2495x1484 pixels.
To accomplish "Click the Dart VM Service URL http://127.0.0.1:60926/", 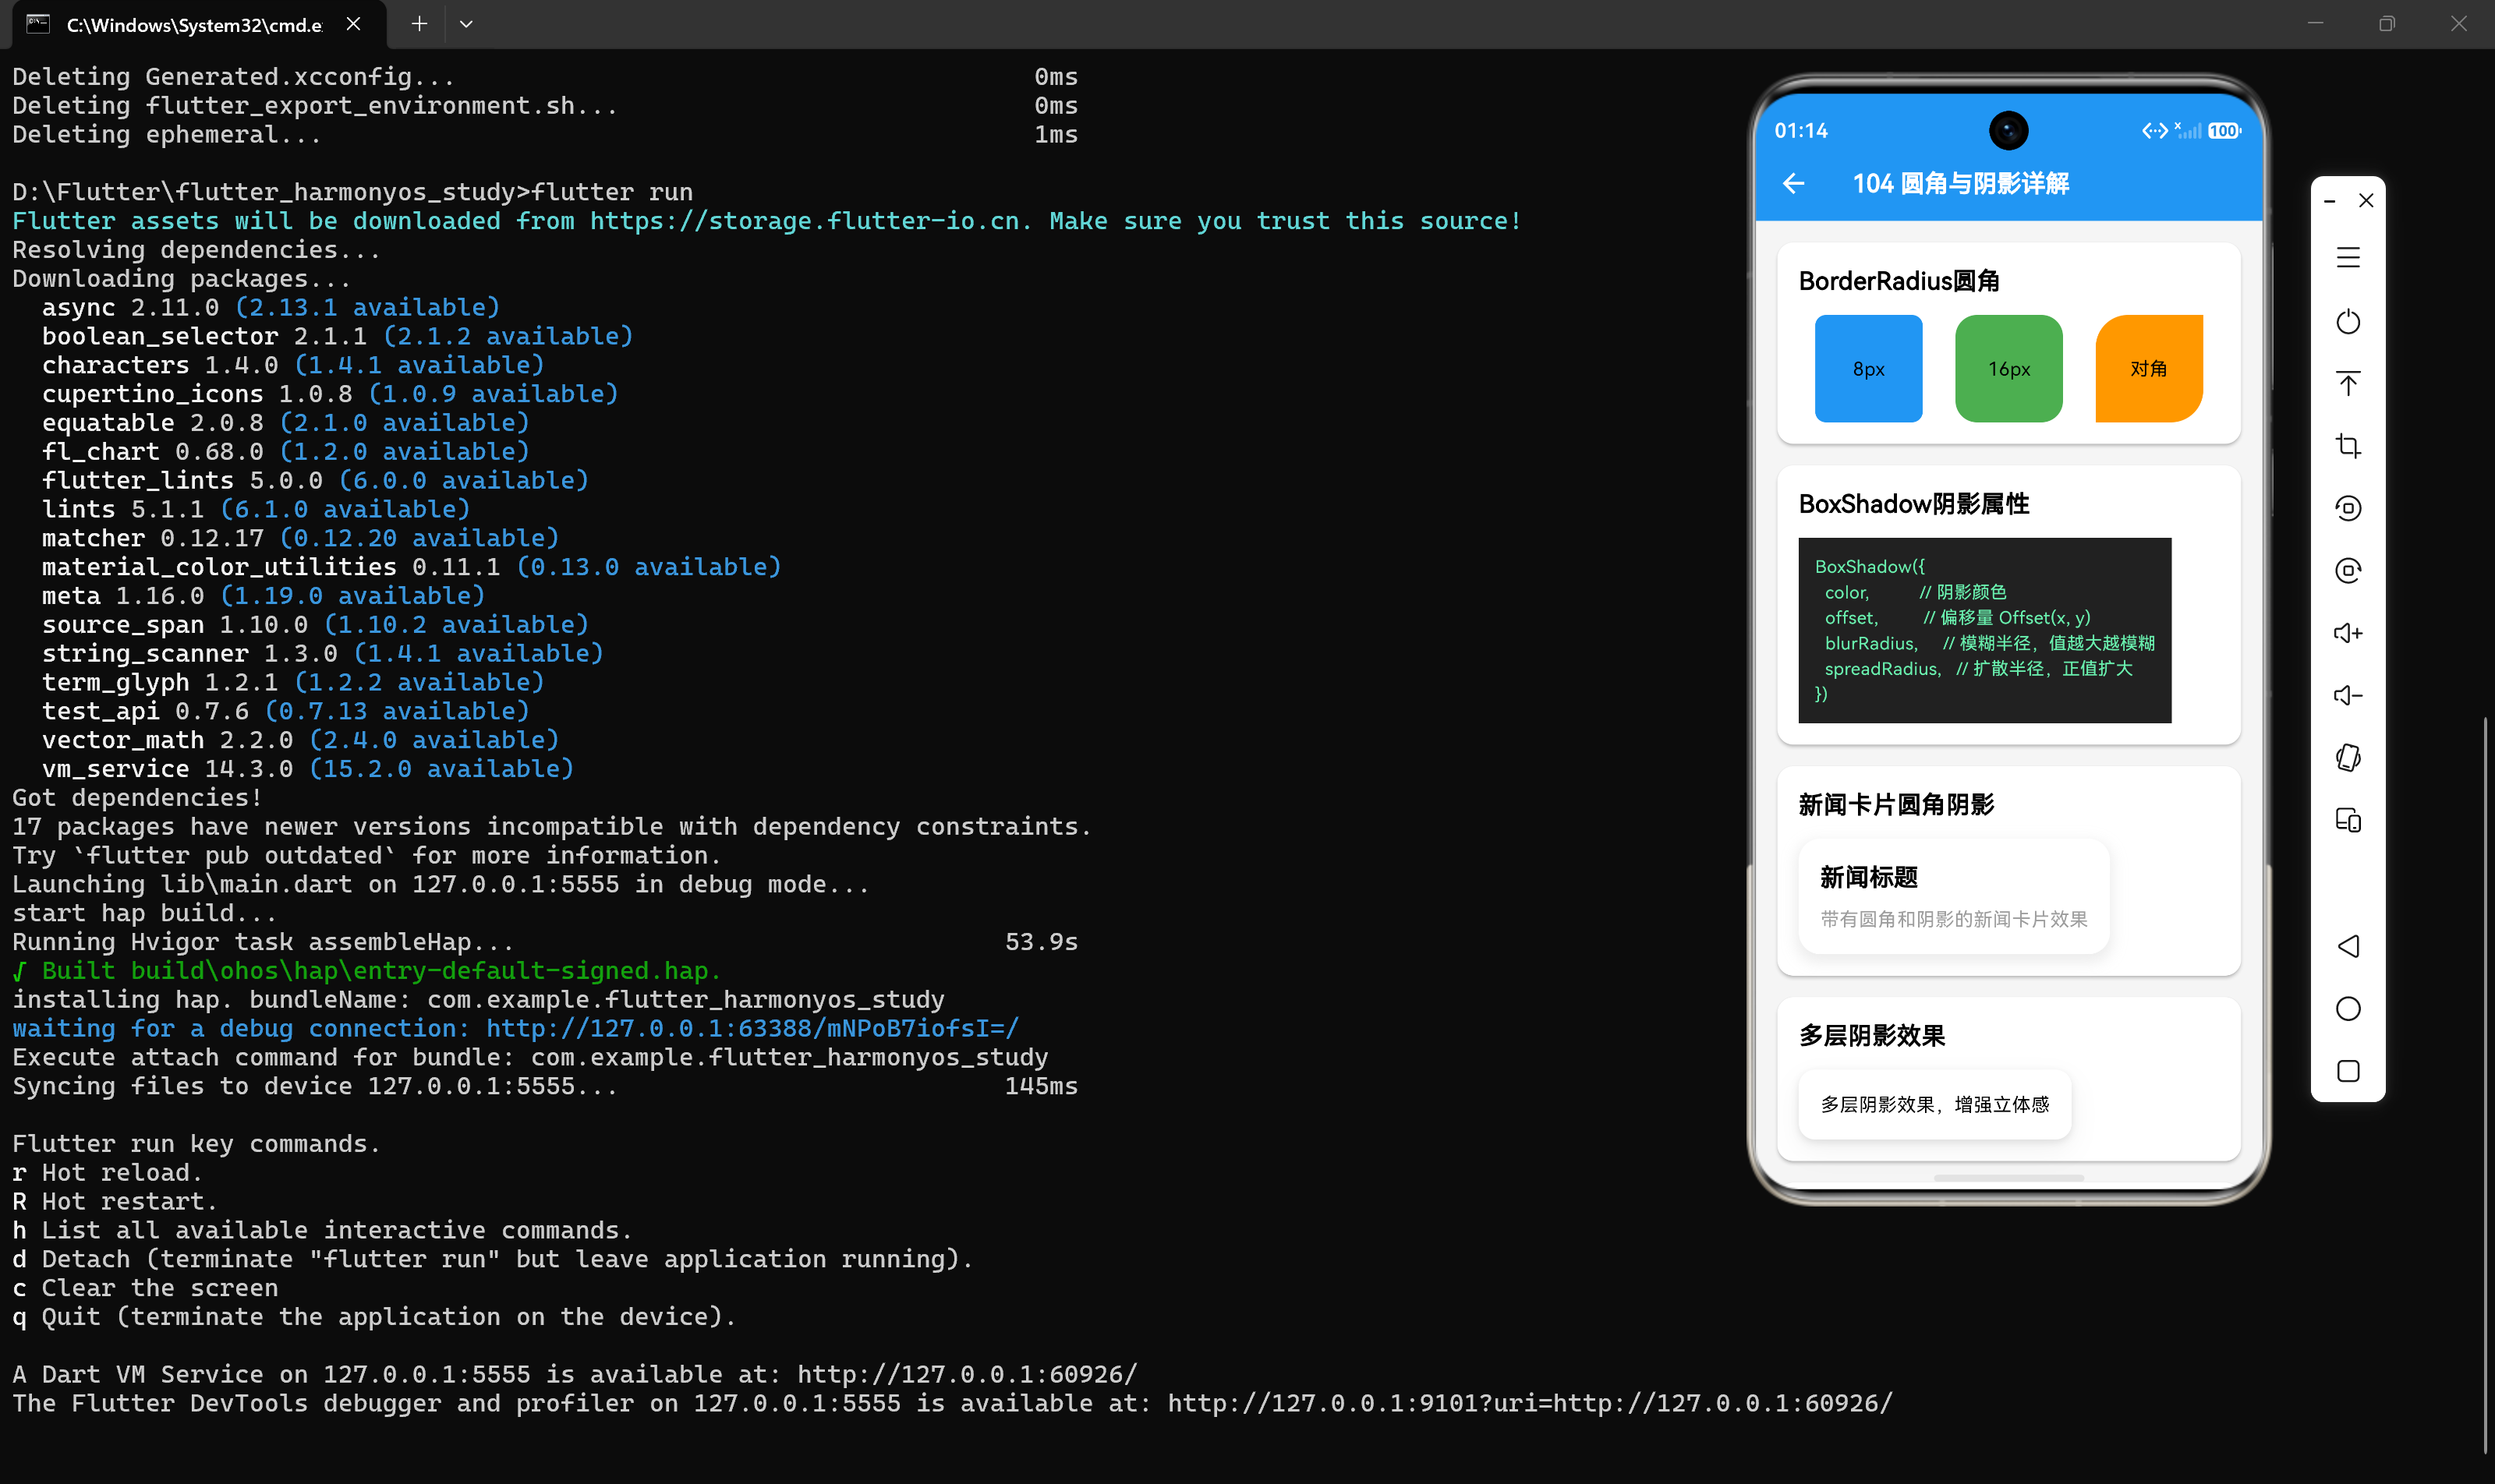I will [x=968, y=1374].
